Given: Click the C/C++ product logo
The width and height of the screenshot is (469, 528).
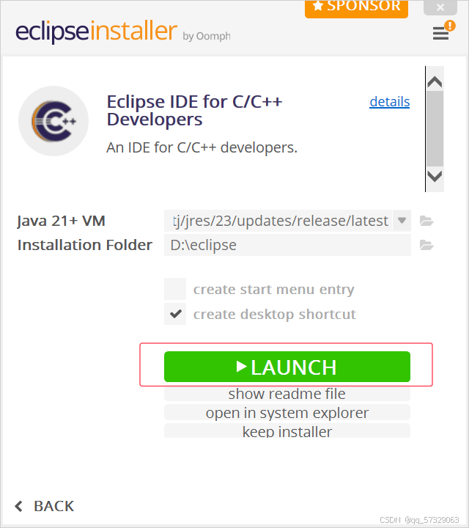Looking at the screenshot, I should coord(53,121).
